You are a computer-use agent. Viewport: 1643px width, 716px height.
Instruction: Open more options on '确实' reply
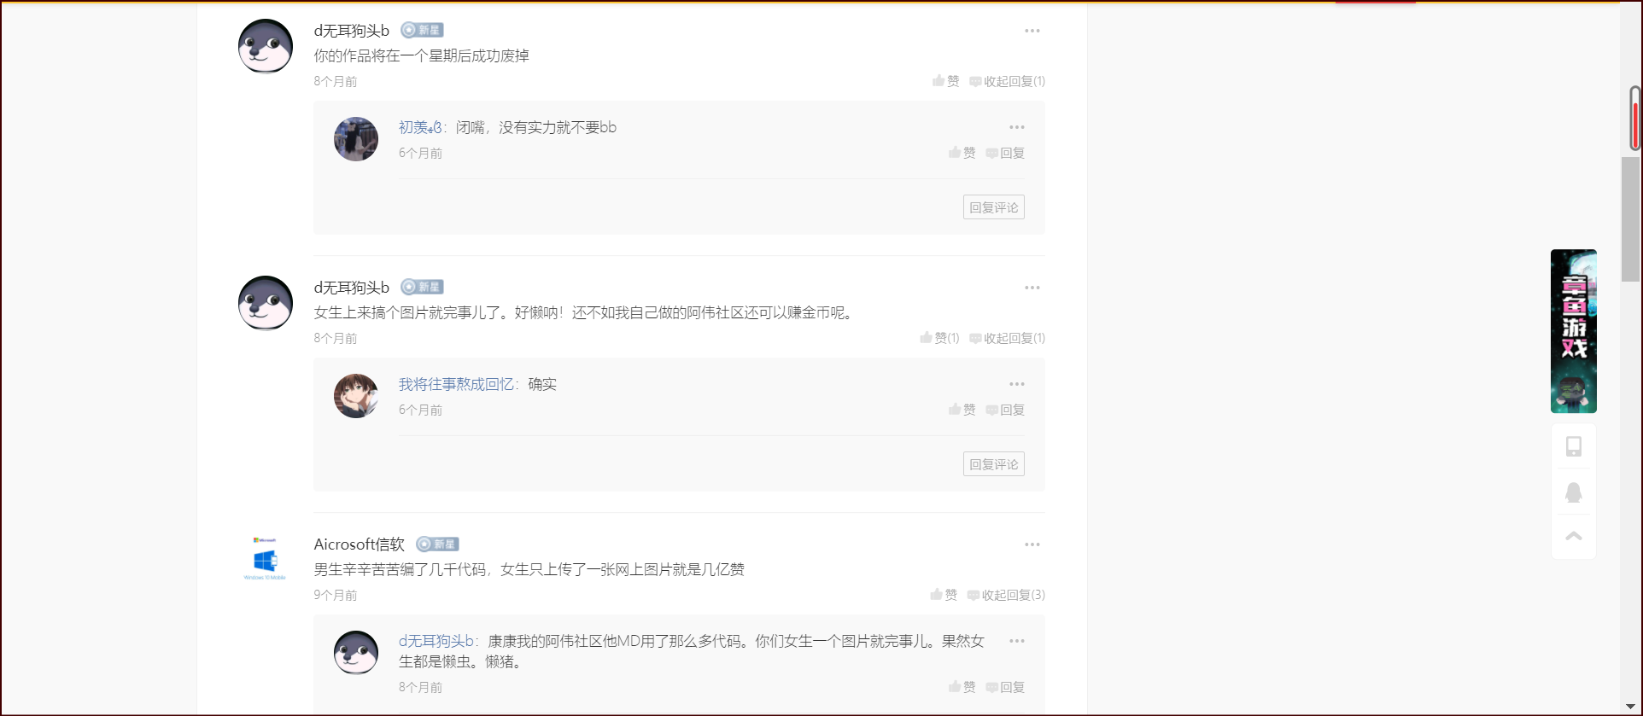click(x=1017, y=384)
